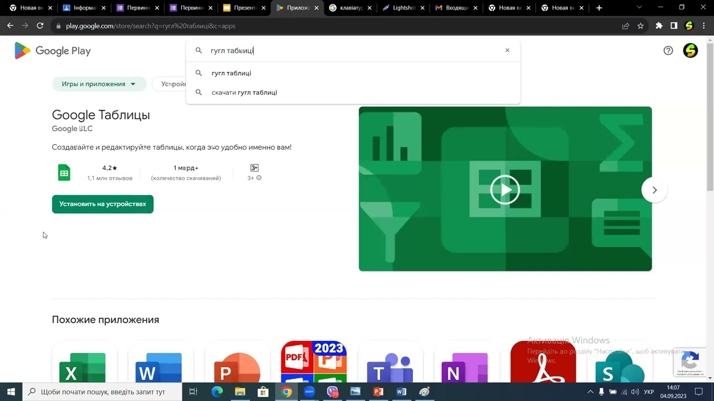Image resolution: width=714 pixels, height=401 pixels.
Task: Open the PDF 2023 office app card
Action: (x=314, y=363)
